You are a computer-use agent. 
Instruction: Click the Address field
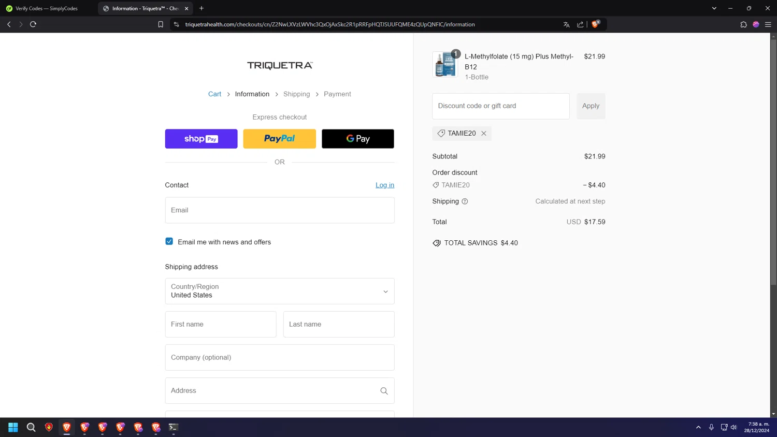pyautogui.click(x=280, y=390)
